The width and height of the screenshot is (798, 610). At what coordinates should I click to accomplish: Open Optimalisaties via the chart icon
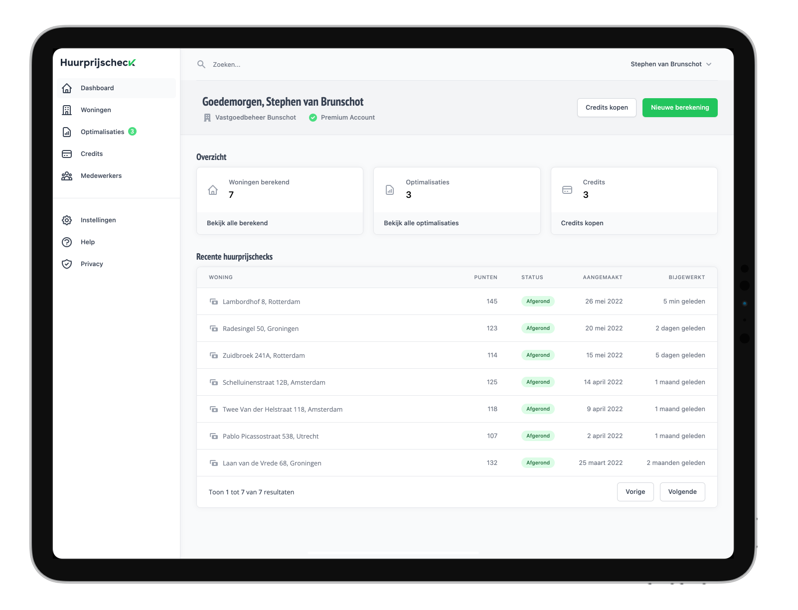pyautogui.click(x=67, y=132)
